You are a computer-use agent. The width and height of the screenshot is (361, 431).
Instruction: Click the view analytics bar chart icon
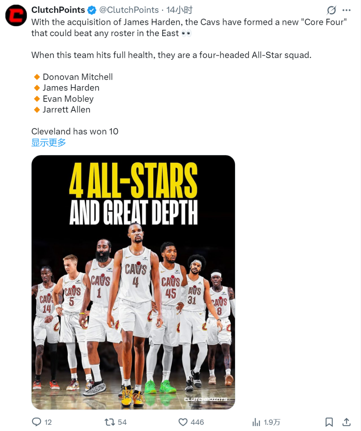click(256, 422)
